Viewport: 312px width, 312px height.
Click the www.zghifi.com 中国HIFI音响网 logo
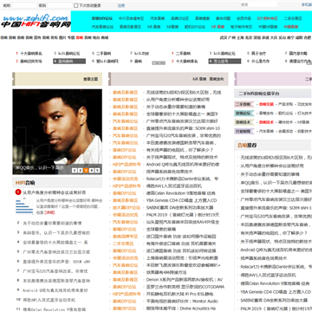[36, 21]
